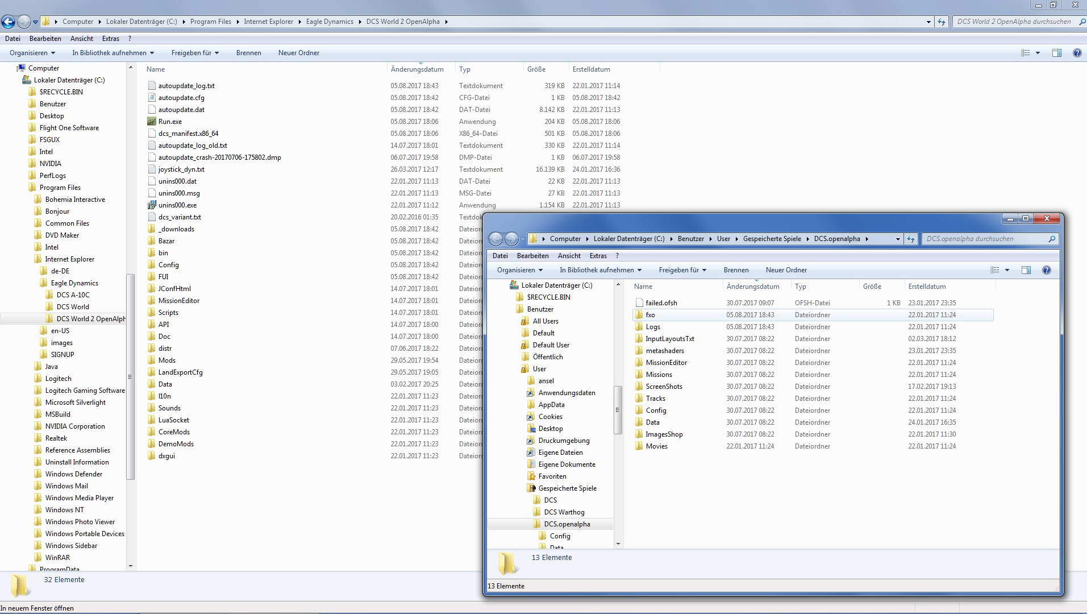Screen dimensions: 1087x614
Task: Click Änderungsdatum column header in main window
Action: pos(417,69)
